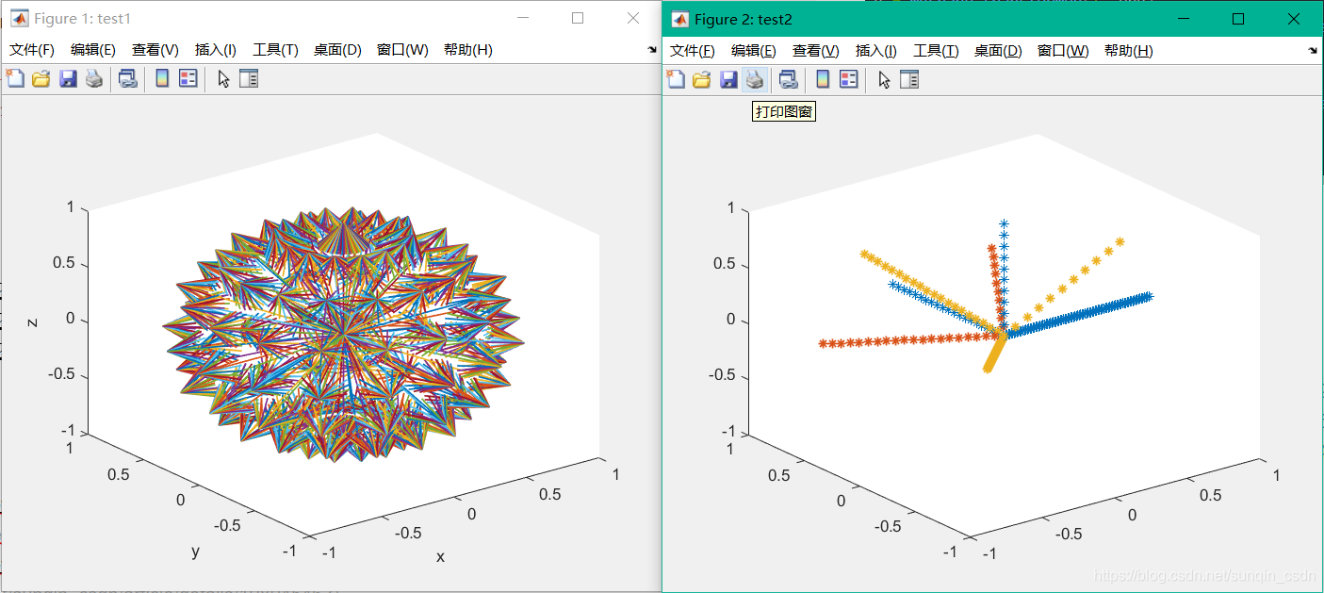
Task: Click the CSDN blog watermark link
Action: (1201, 573)
